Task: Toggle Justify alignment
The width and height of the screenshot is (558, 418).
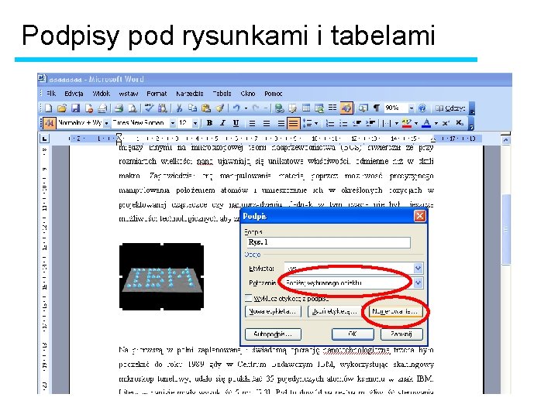Action: (293, 123)
